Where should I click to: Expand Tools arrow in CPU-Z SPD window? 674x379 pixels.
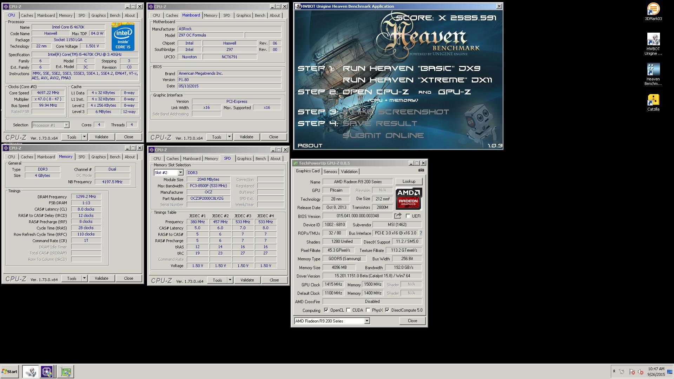click(230, 280)
